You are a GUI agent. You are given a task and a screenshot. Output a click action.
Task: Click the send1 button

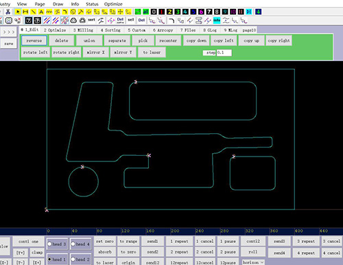[152, 241]
